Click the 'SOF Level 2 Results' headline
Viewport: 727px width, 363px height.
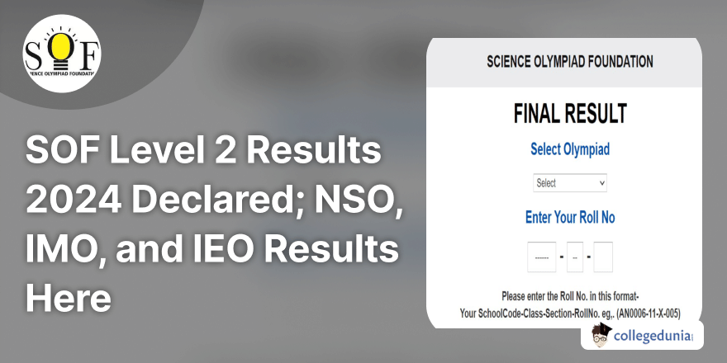point(203,151)
